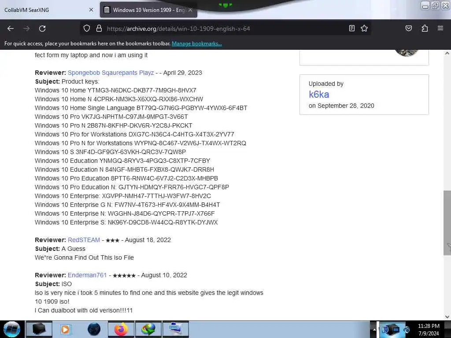Toggle reader view icon in address bar
This screenshot has height=338, width=451.
[351, 28]
